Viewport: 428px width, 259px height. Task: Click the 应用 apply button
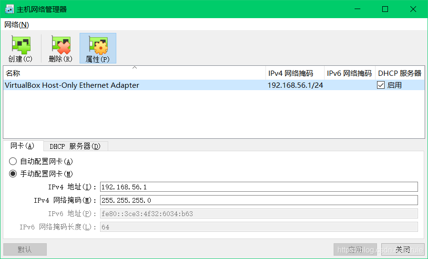click(x=355, y=249)
